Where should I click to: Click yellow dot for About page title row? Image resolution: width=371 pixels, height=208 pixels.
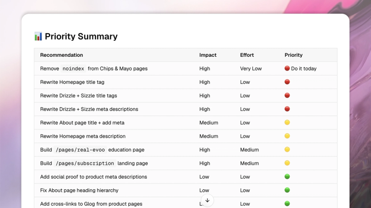(287, 122)
